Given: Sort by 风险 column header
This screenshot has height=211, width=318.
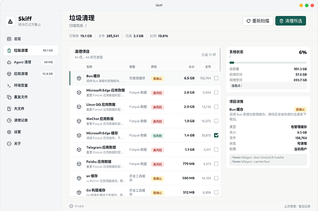Looking at the screenshot, I should coord(154,67).
